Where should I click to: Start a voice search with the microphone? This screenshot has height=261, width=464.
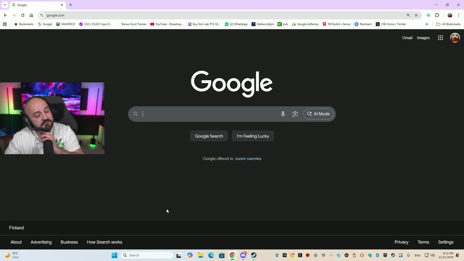[x=283, y=114]
